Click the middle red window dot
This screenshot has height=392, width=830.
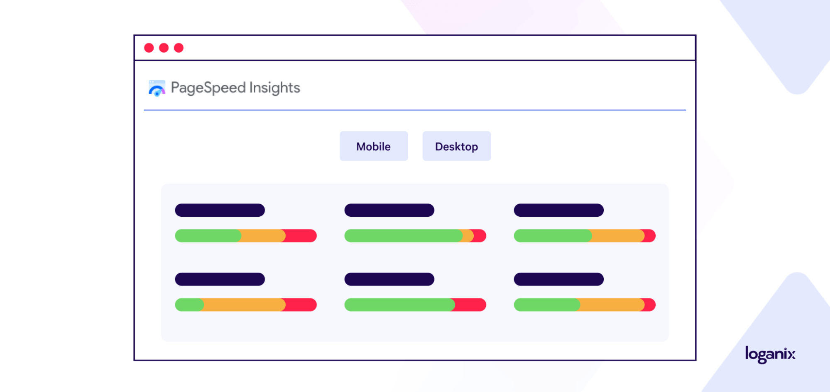(164, 48)
